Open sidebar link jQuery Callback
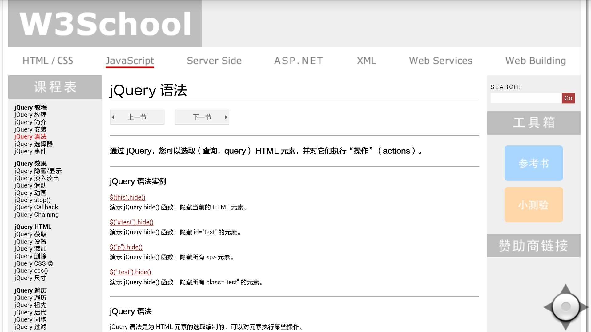 click(x=36, y=207)
